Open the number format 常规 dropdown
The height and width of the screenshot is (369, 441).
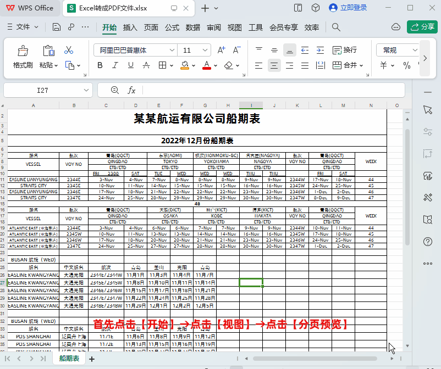[x=415, y=51]
